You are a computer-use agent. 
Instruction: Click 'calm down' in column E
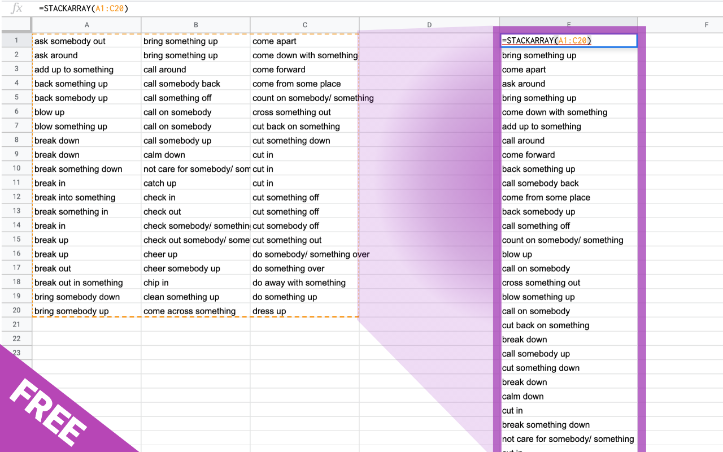point(569,396)
